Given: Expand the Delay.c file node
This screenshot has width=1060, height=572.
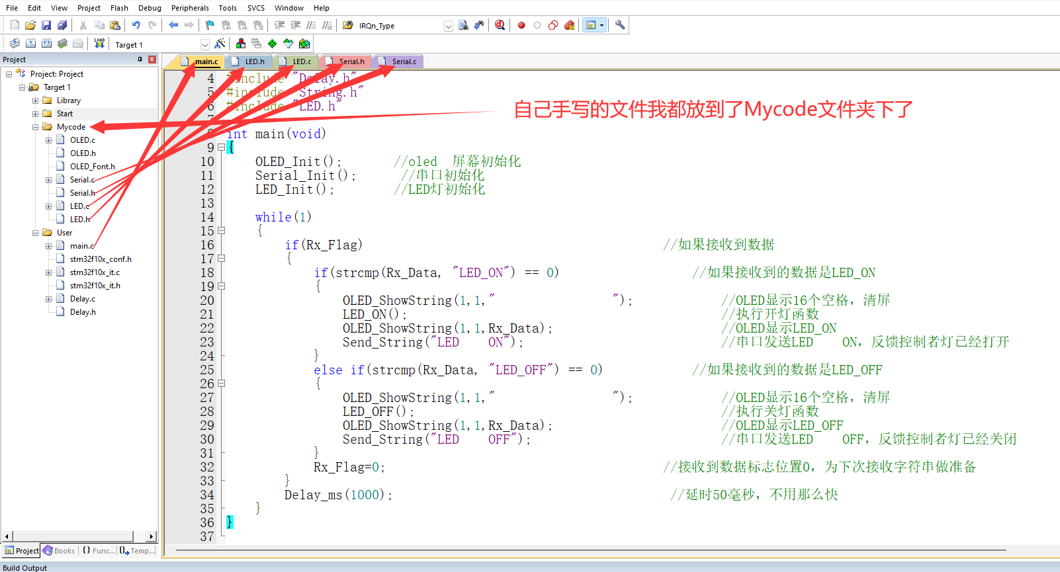Looking at the screenshot, I should pos(49,299).
